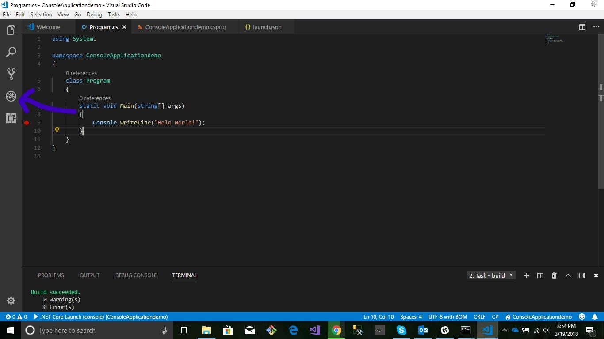
Task: Kill terminal using trash icon
Action: point(554,275)
